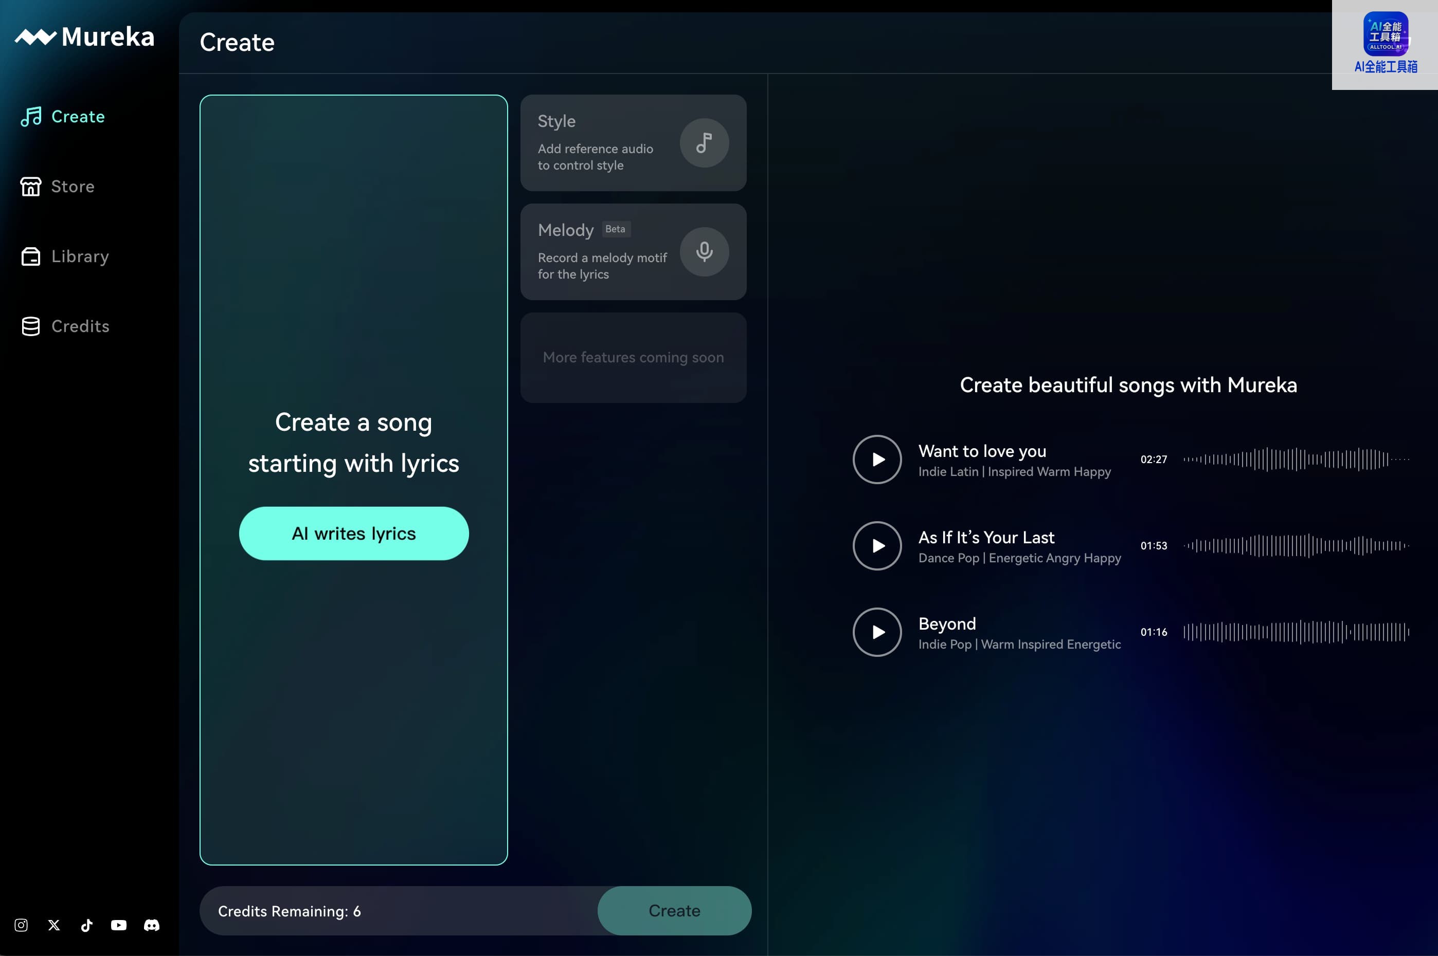Open Mureka's YouTube channel
This screenshot has width=1438, height=956.
[119, 925]
